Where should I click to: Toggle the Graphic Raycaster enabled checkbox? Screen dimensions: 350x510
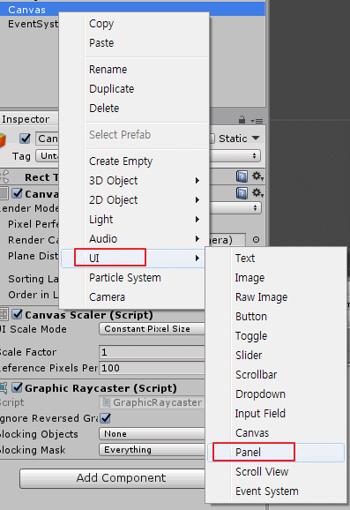coord(17,387)
